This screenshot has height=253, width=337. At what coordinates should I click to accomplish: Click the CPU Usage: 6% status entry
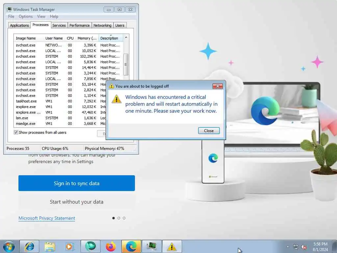[x=55, y=149]
